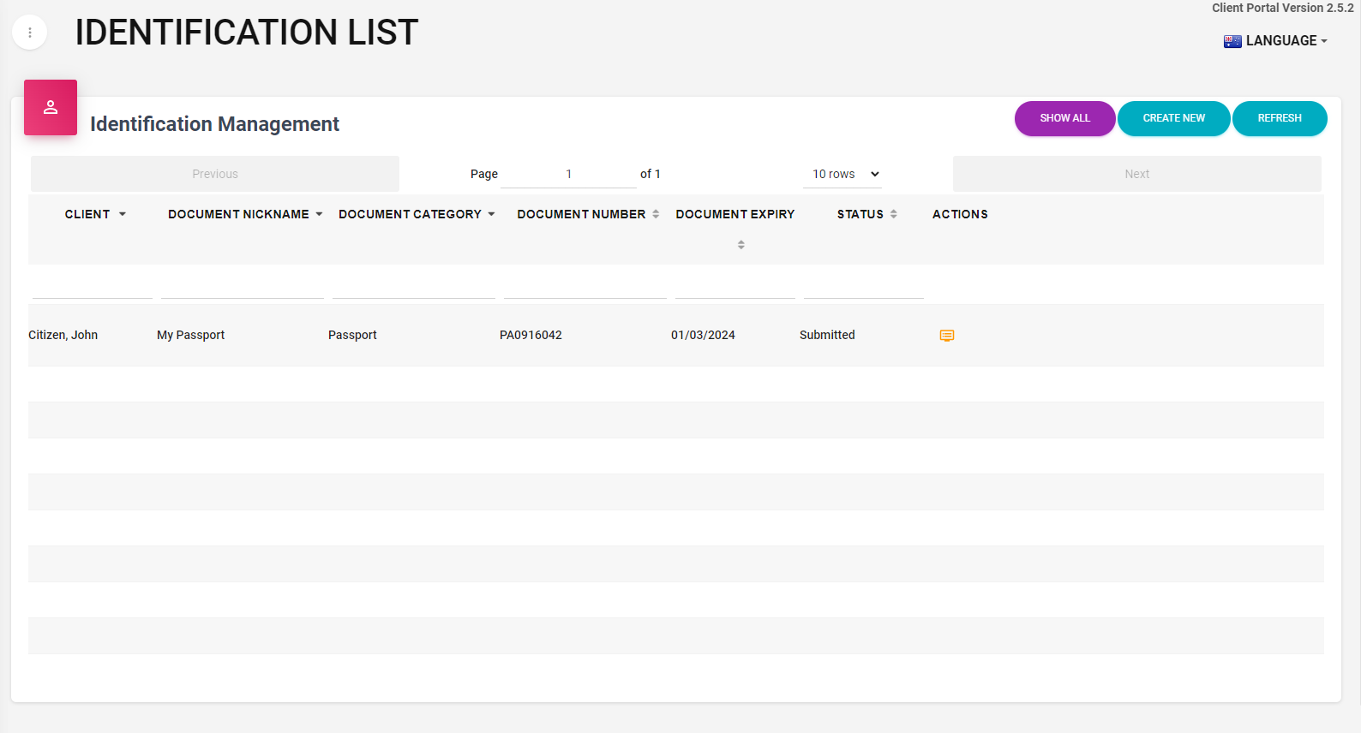
Task: Click the Create New button
Action: pyautogui.click(x=1173, y=118)
